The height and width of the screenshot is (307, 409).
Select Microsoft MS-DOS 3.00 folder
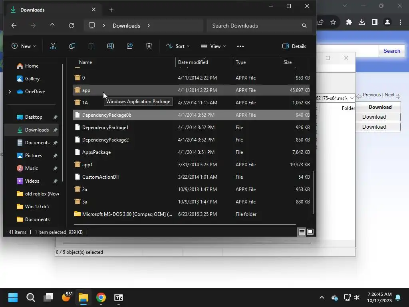tap(191, 214)
